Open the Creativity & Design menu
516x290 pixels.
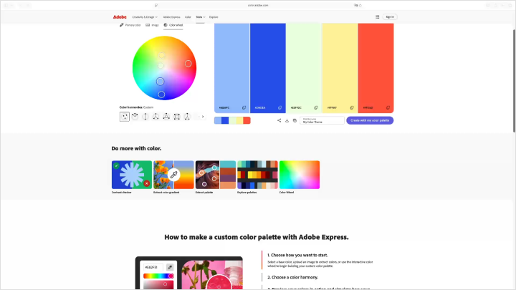145,17
